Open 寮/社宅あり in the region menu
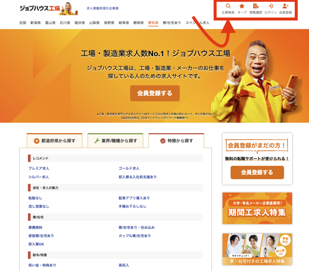Screen dimensions: 309x271 (x=172, y=23)
